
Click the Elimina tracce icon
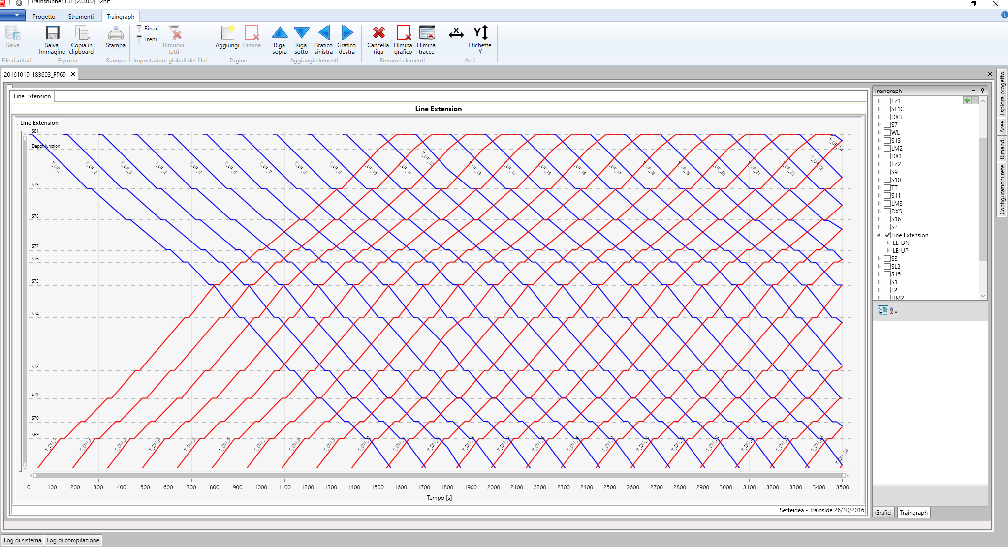click(427, 33)
